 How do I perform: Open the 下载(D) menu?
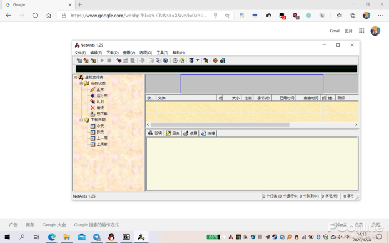112,53
